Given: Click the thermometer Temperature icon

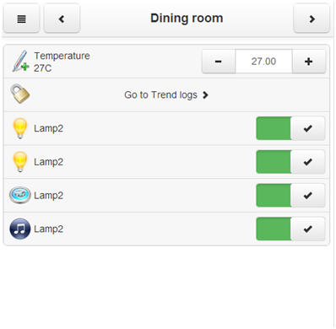Looking at the screenshot, I should (x=20, y=62).
